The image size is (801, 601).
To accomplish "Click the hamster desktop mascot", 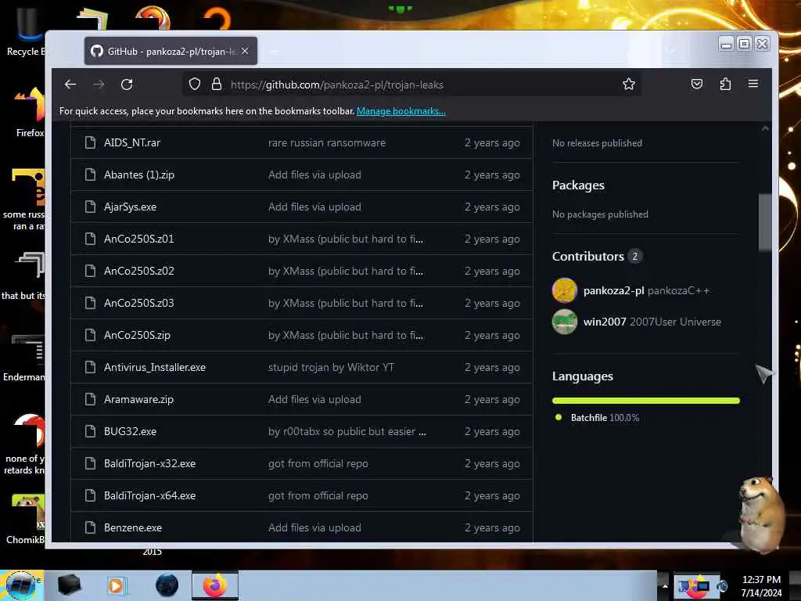I will coord(762,513).
